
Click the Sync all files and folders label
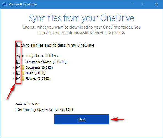click(58, 45)
